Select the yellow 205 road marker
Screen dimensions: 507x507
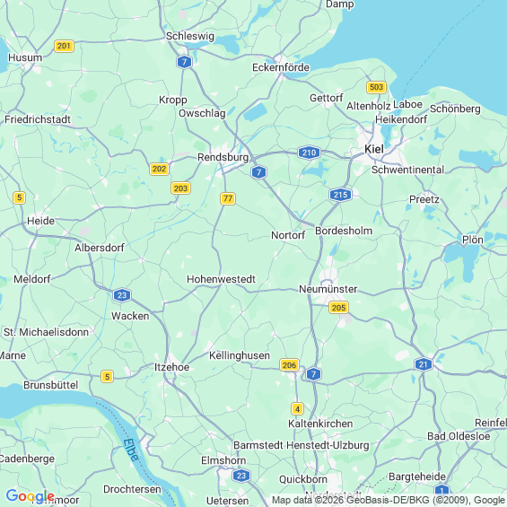338,308
